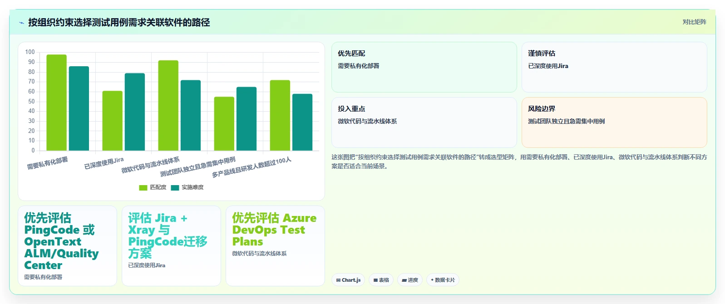Click the 匹配度 bar for 多产品线且研发人数超过100人
This screenshot has width=725, height=304.
pos(280,115)
